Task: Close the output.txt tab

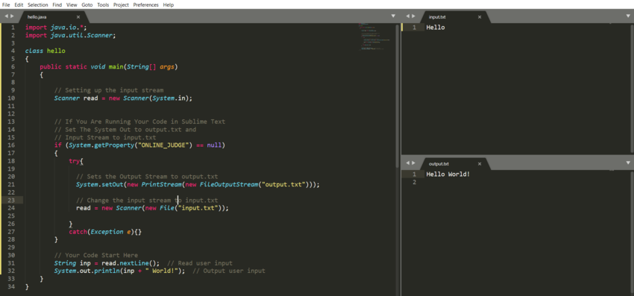Action: pos(480,164)
